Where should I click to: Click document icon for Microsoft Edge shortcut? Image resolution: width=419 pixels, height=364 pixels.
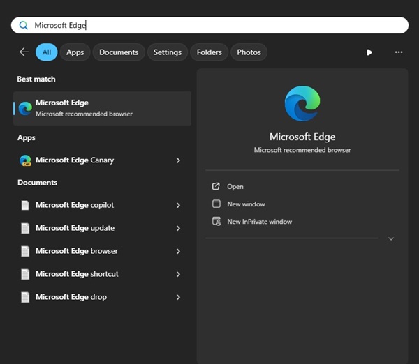coord(25,274)
